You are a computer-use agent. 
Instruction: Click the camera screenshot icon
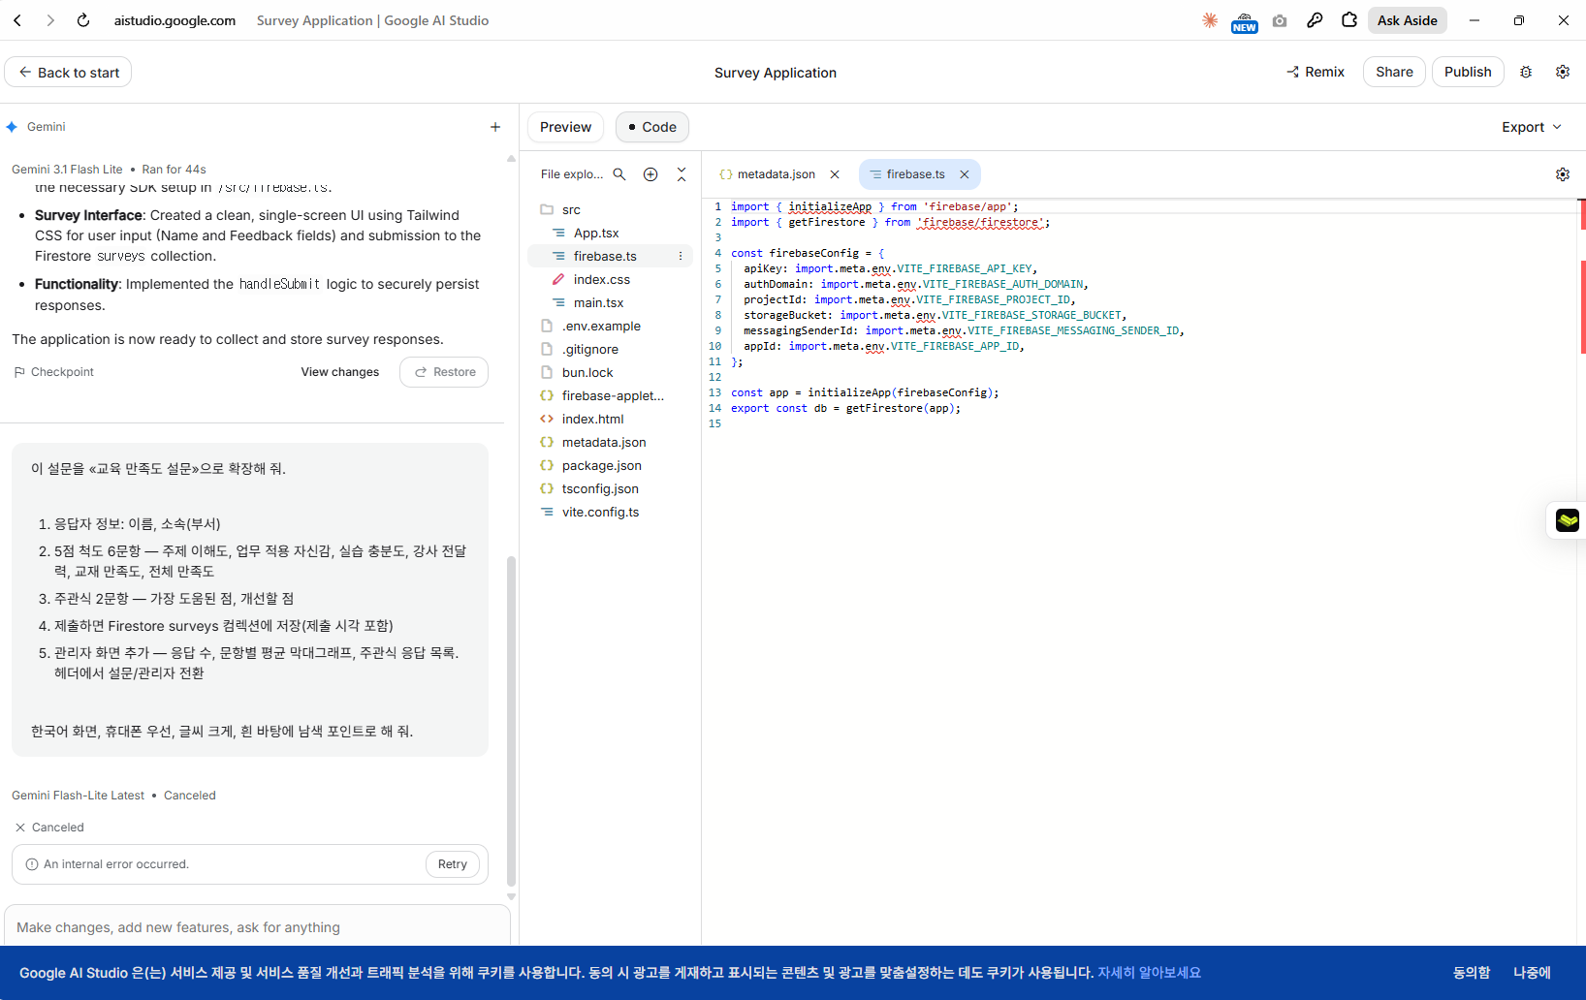[x=1280, y=20]
